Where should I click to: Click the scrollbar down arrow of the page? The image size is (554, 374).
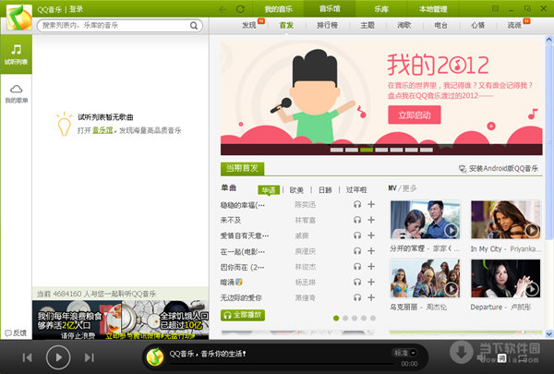[549, 333]
